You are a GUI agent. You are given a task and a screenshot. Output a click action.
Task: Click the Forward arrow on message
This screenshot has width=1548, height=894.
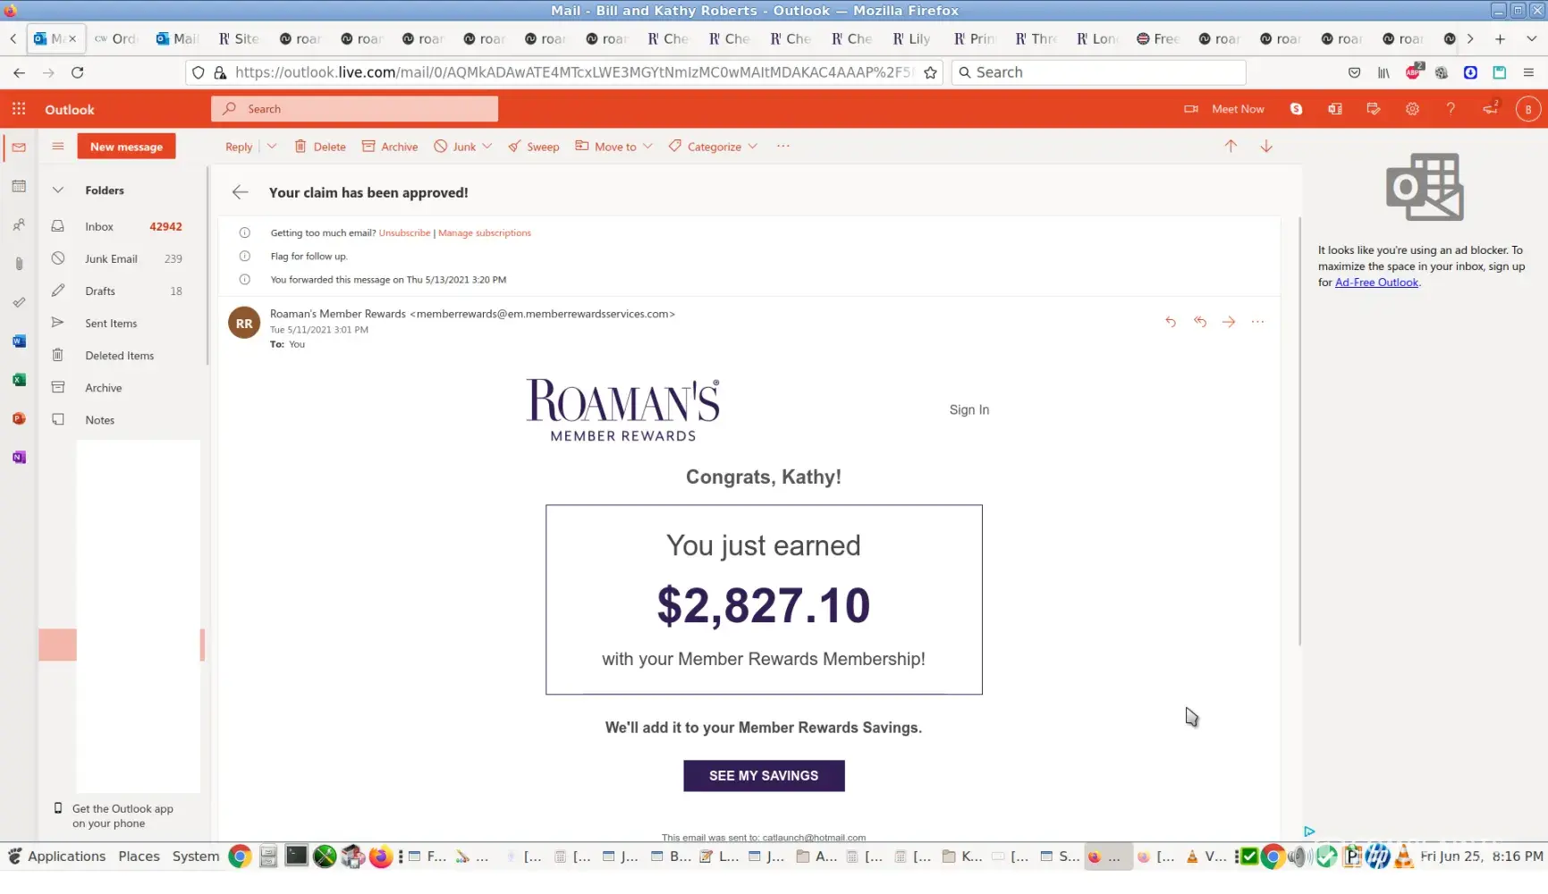click(x=1229, y=322)
